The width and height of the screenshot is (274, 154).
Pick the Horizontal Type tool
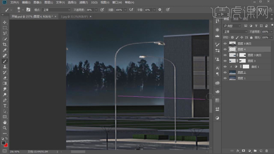[5, 106]
